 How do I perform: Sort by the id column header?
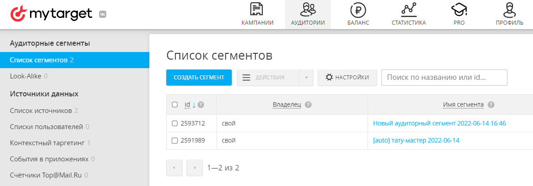click(x=187, y=104)
